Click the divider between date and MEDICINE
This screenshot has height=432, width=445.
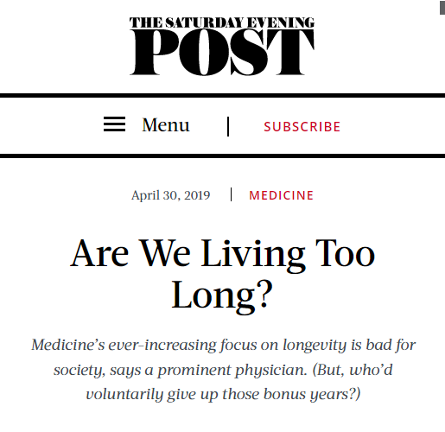[231, 194]
